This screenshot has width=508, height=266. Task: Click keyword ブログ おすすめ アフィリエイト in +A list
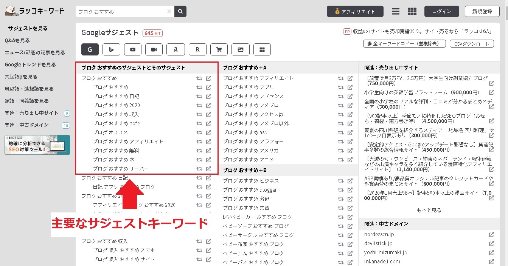click(x=258, y=78)
